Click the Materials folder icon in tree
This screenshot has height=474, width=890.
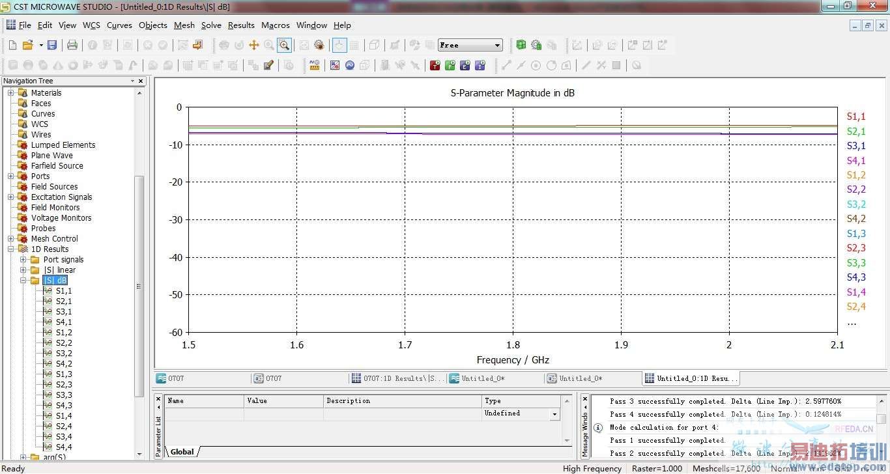coord(23,93)
